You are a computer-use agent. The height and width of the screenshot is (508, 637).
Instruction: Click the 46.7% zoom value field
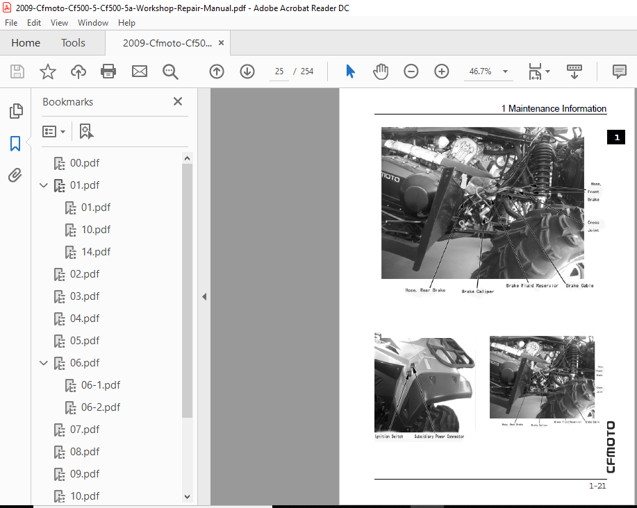tap(480, 71)
